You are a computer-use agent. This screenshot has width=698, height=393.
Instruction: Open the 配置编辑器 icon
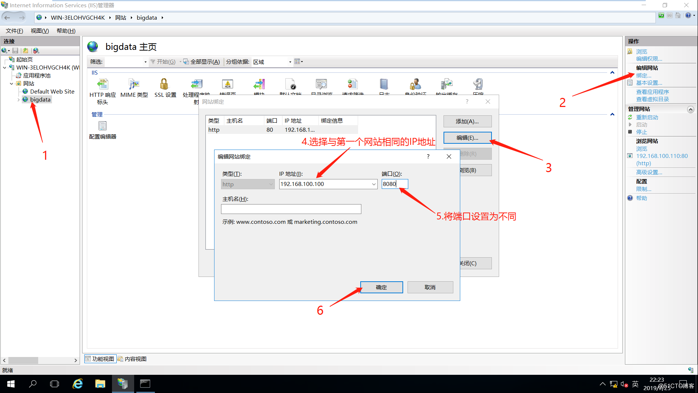click(103, 126)
